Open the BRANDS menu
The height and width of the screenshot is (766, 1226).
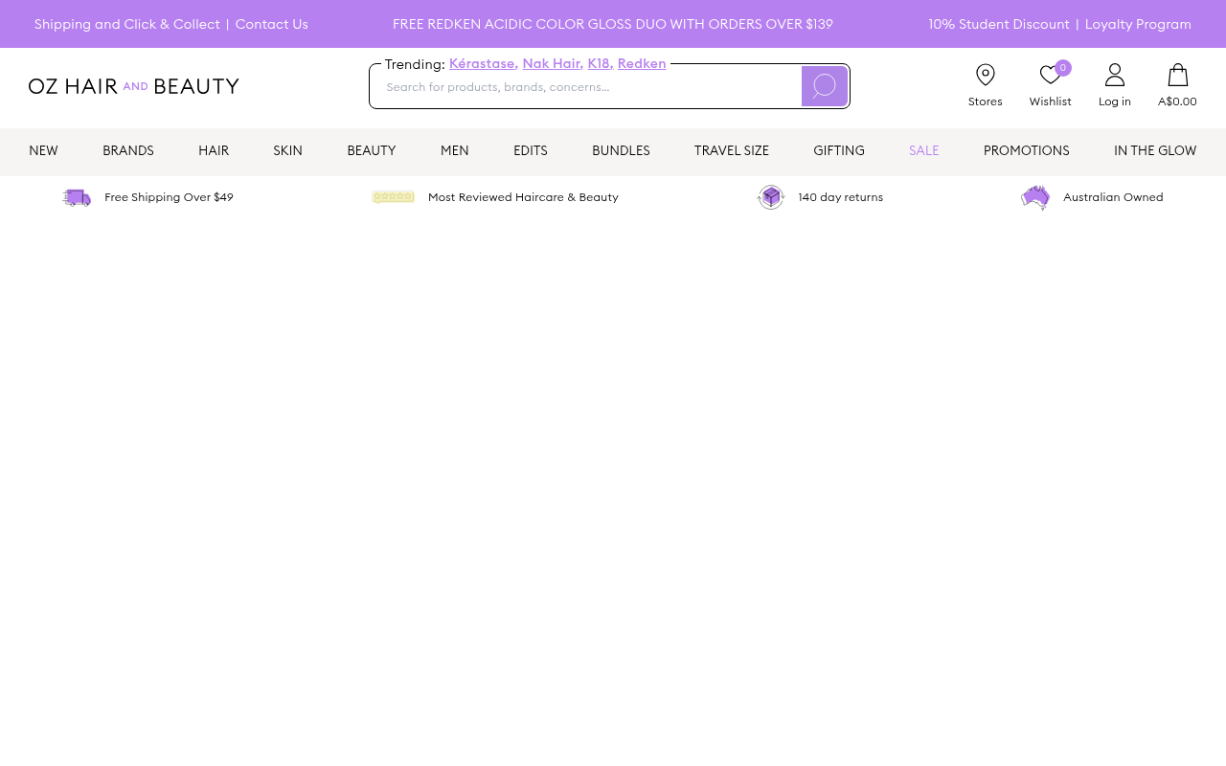tap(128, 151)
